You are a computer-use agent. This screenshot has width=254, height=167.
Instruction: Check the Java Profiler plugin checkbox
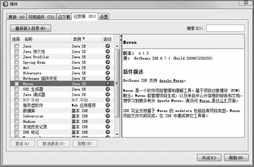point(17,57)
